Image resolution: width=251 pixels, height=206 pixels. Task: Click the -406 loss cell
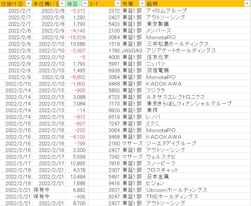[77, 196]
